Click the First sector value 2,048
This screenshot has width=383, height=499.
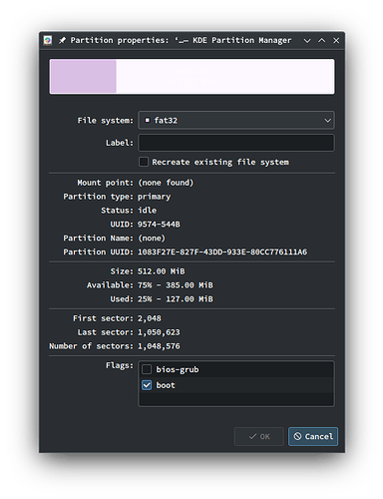[x=150, y=318]
